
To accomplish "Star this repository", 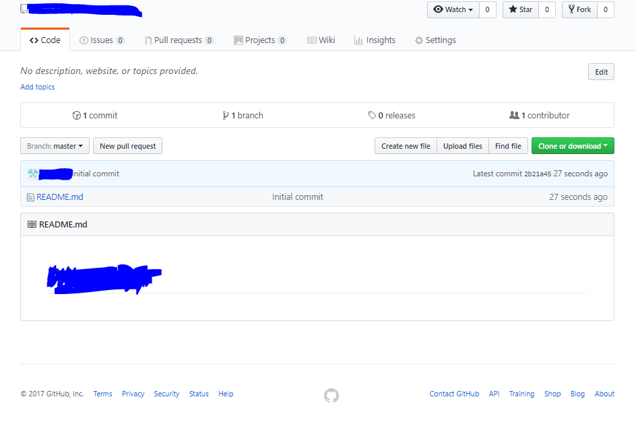I will pos(521,9).
